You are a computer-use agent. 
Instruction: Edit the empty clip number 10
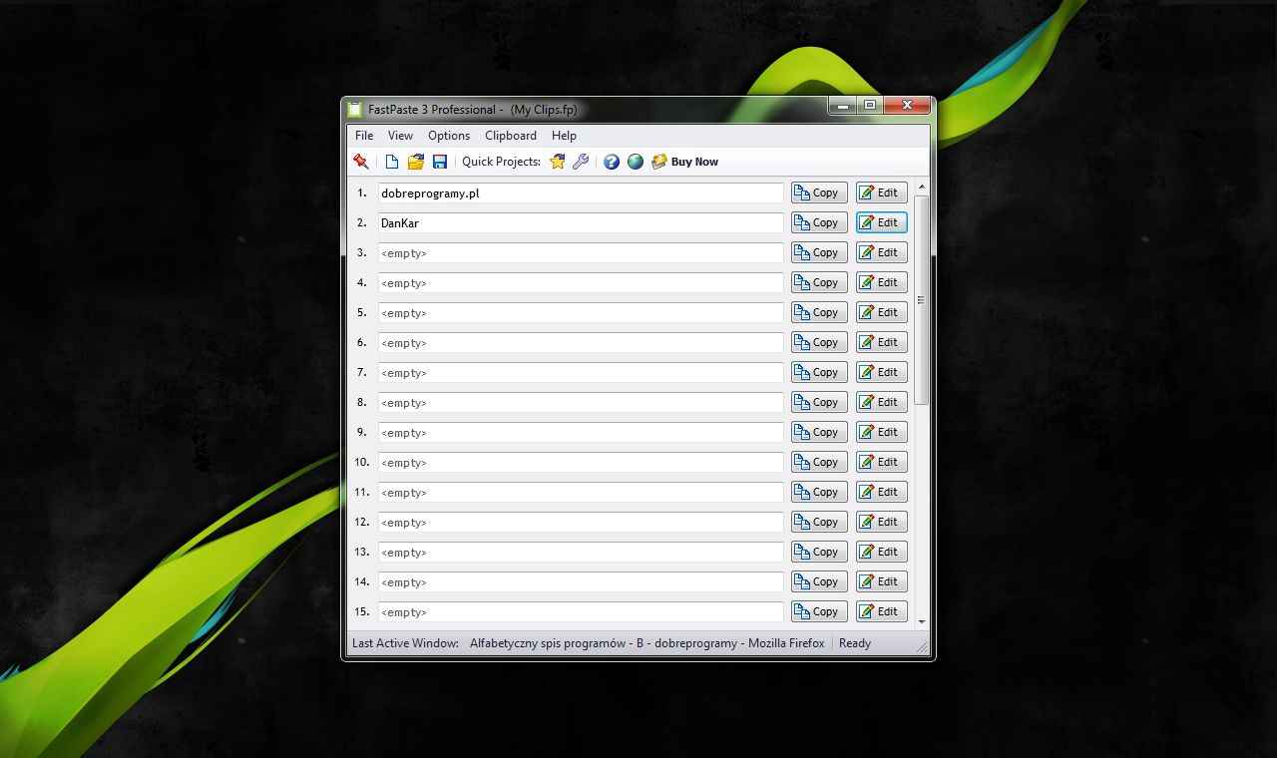point(881,462)
